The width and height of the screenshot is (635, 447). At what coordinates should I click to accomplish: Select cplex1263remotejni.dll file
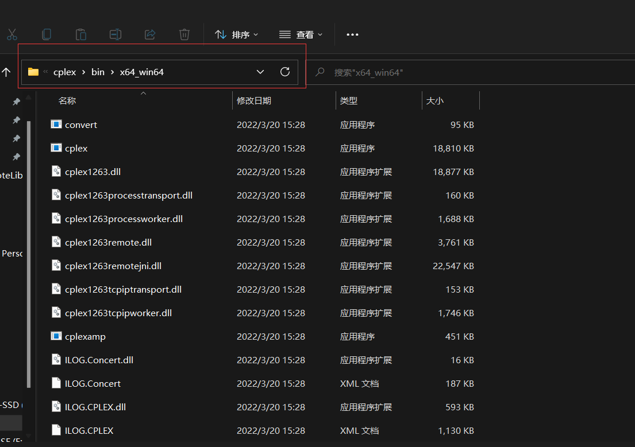click(x=263, y=266)
